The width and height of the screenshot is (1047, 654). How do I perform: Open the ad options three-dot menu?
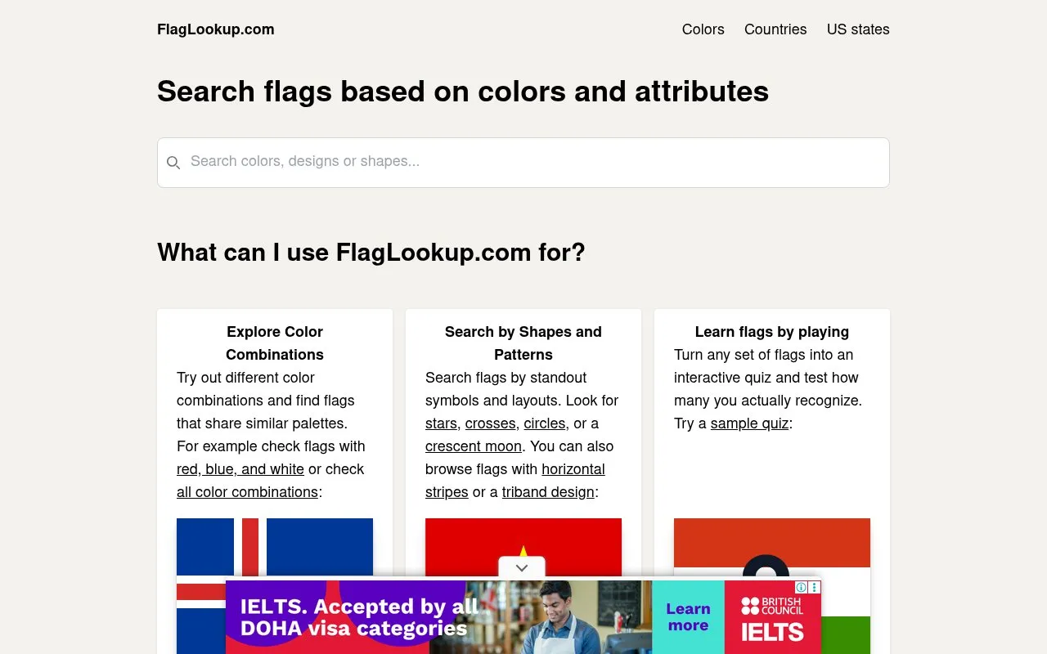click(815, 587)
